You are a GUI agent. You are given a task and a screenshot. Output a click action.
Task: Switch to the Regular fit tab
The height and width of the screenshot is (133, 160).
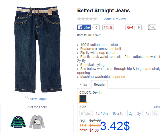[x=99, y=84]
